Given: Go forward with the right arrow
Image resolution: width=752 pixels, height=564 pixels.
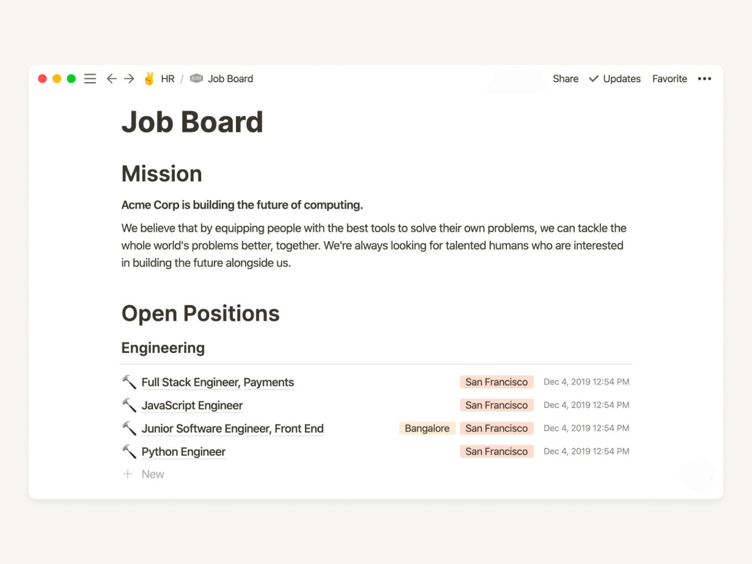Looking at the screenshot, I should (x=129, y=79).
